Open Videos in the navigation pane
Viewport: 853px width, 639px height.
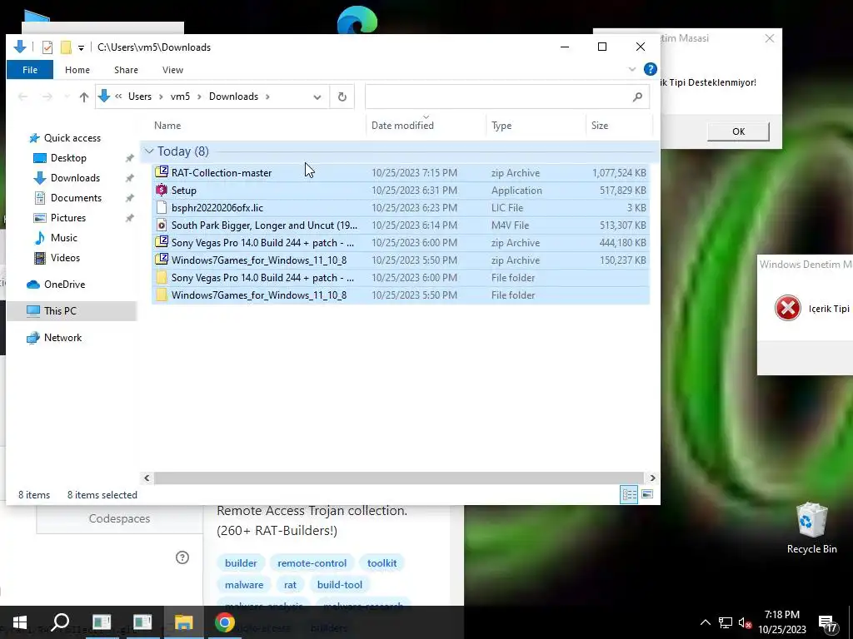[x=65, y=258]
